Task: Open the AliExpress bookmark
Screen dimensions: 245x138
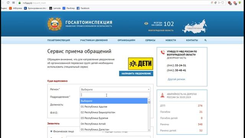Action: (x=16, y=8)
